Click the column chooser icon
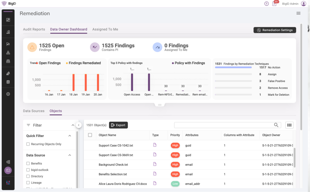 (x=289, y=125)
